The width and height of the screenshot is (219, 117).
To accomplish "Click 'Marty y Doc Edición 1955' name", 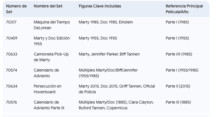I will 52,41.
